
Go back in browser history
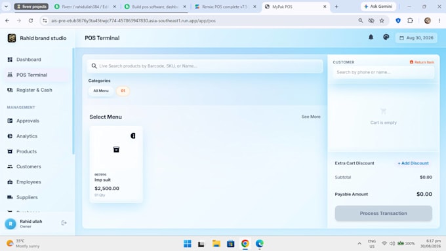click(x=7, y=20)
